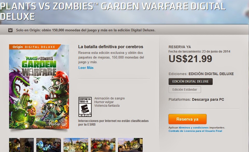This screenshot has height=152, width=249.
Task: Click the calendar icon in the promo banner
Action: (10, 30)
